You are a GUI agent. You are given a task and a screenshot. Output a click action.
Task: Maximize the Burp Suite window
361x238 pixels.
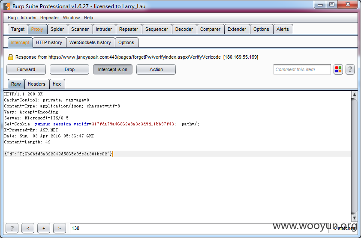(332, 5)
